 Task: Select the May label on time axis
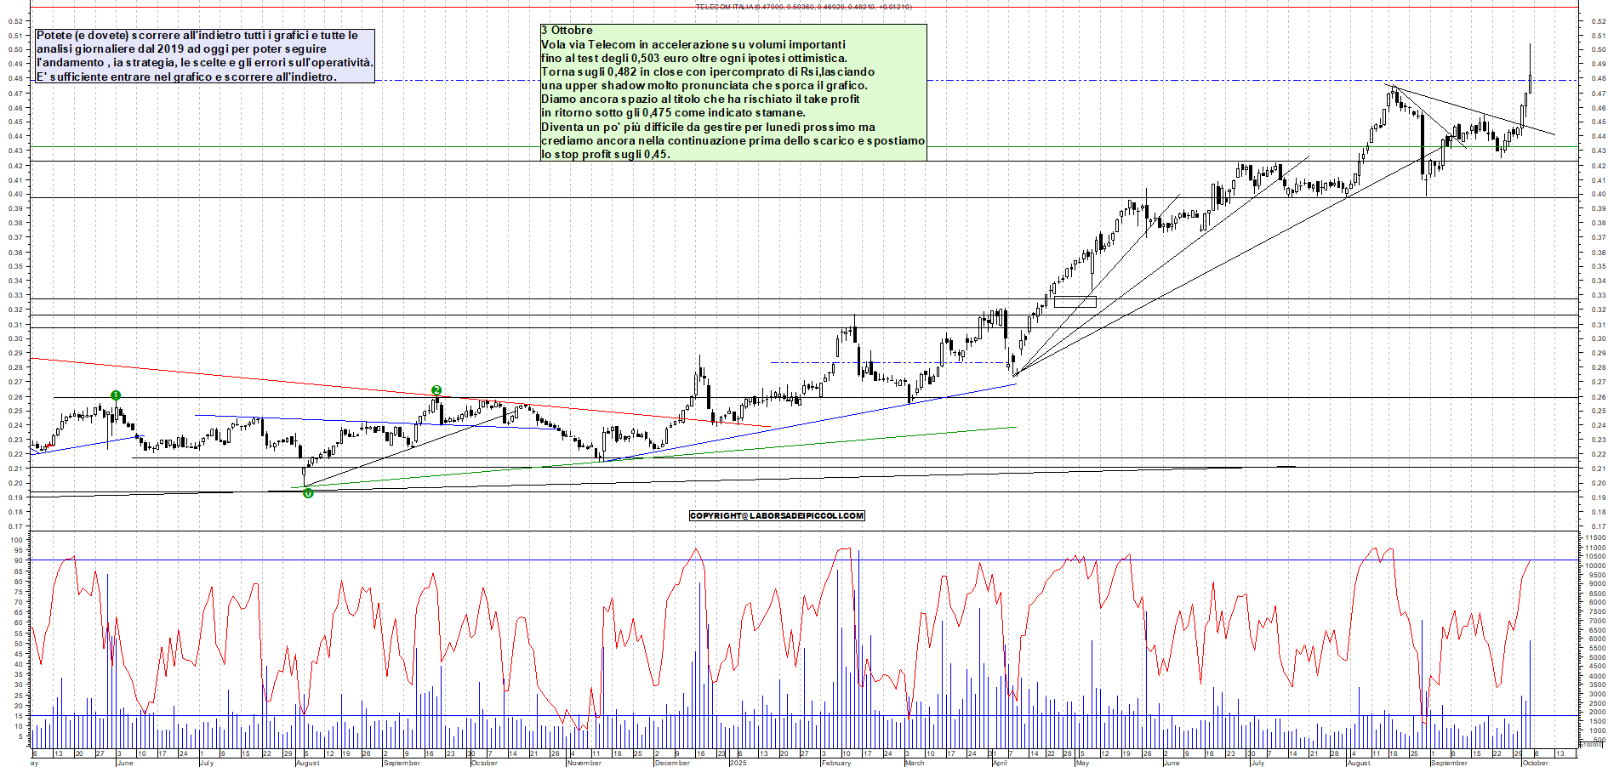(1081, 763)
